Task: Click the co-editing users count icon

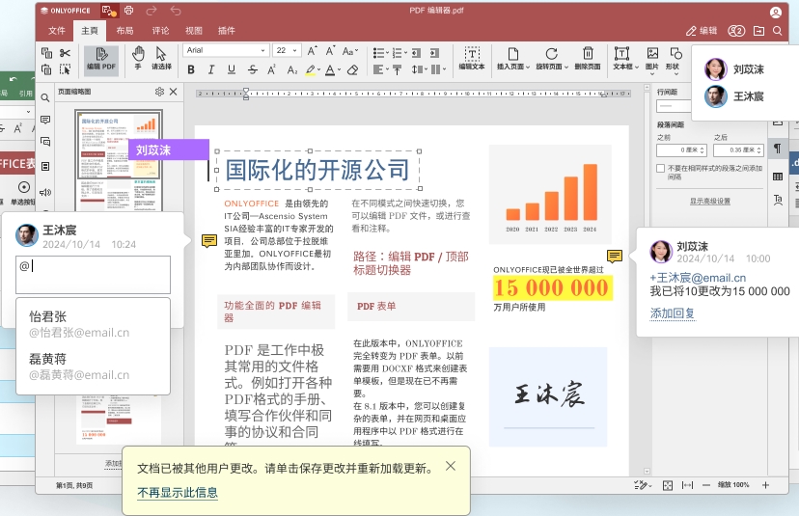Action: pos(736,31)
